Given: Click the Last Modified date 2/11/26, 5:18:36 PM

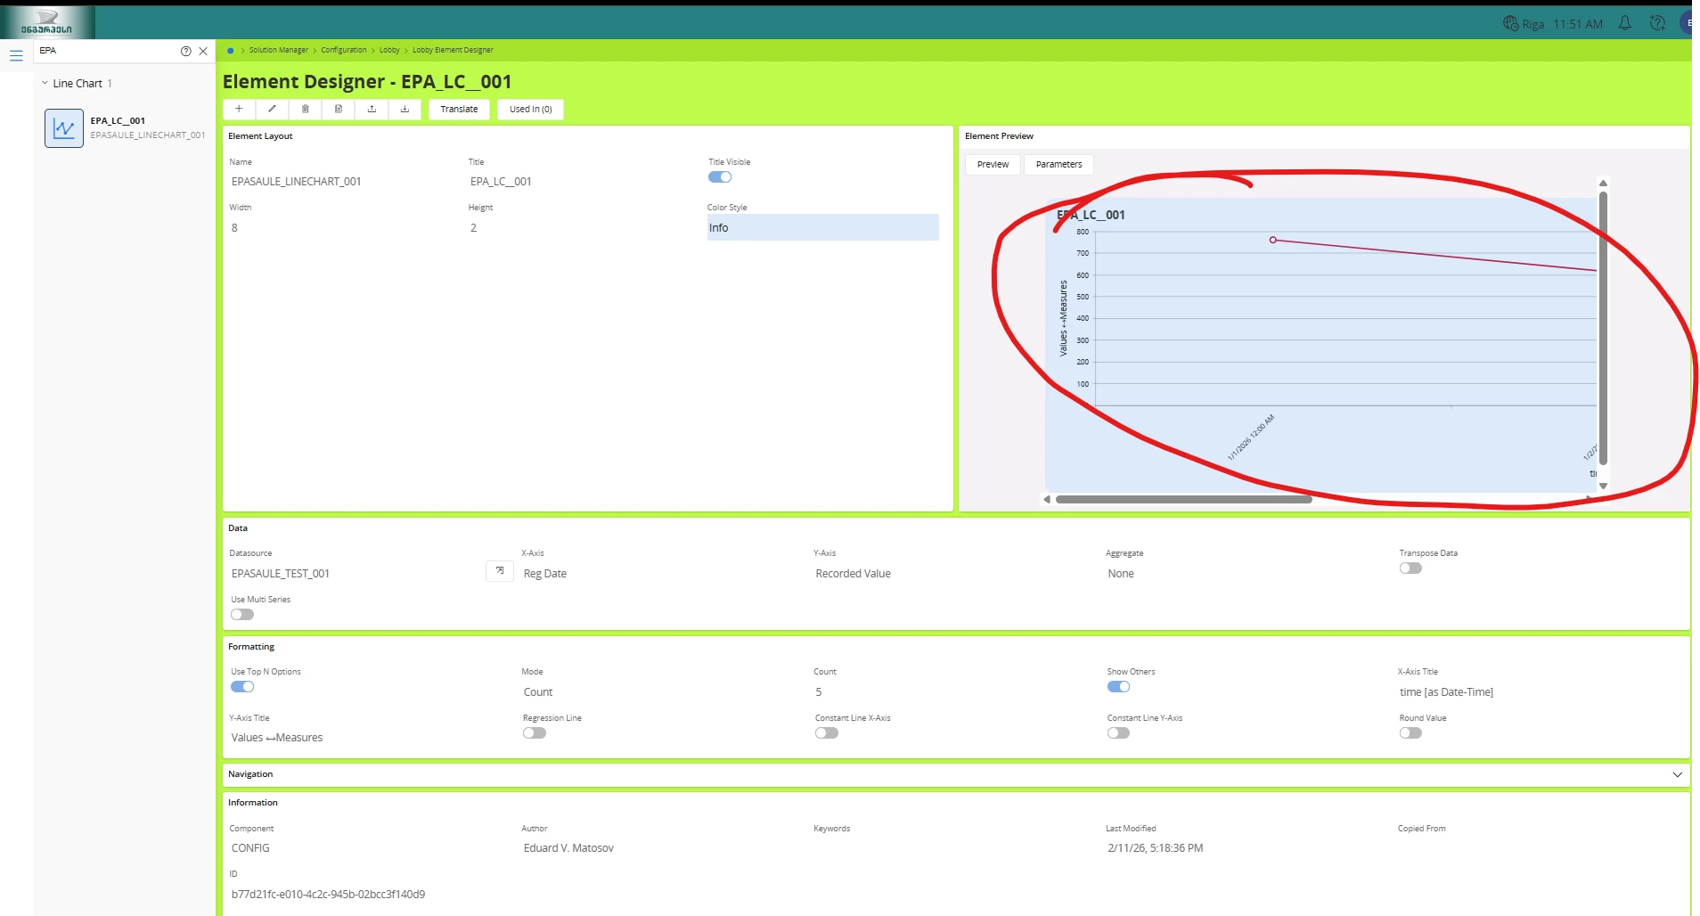Looking at the screenshot, I should pos(1156,848).
